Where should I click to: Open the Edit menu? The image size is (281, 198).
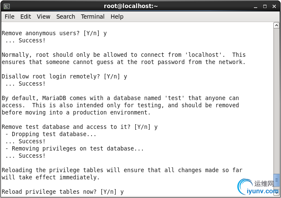[25, 17]
